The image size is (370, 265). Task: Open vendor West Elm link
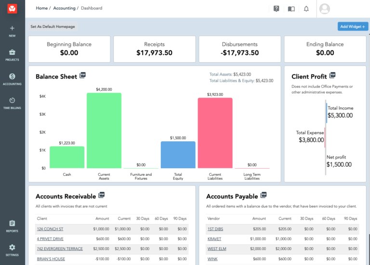pos(217,249)
